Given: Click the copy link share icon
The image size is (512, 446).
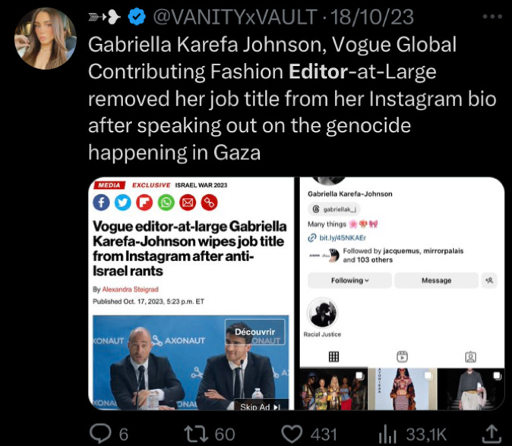Looking at the screenshot, I should pyautogui.click(x=210, y=203).
